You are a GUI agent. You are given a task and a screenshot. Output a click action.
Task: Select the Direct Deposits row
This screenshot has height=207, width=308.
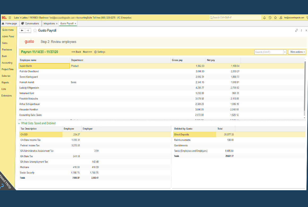point(239,135)
